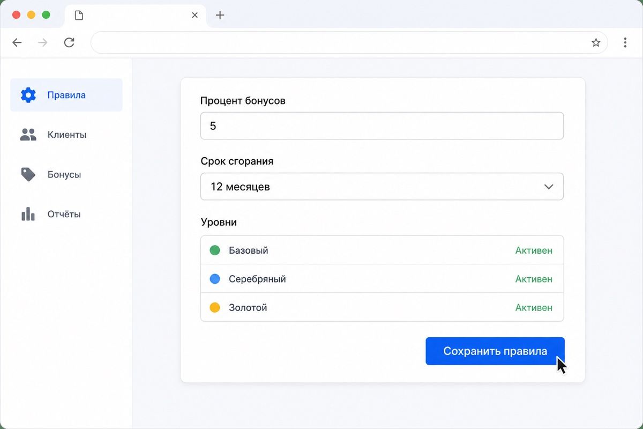The height and width of the screenshot is (429, 643).
Task: Click the browser forward arrow
Action: pyautogui.click(x=43, y=43)
